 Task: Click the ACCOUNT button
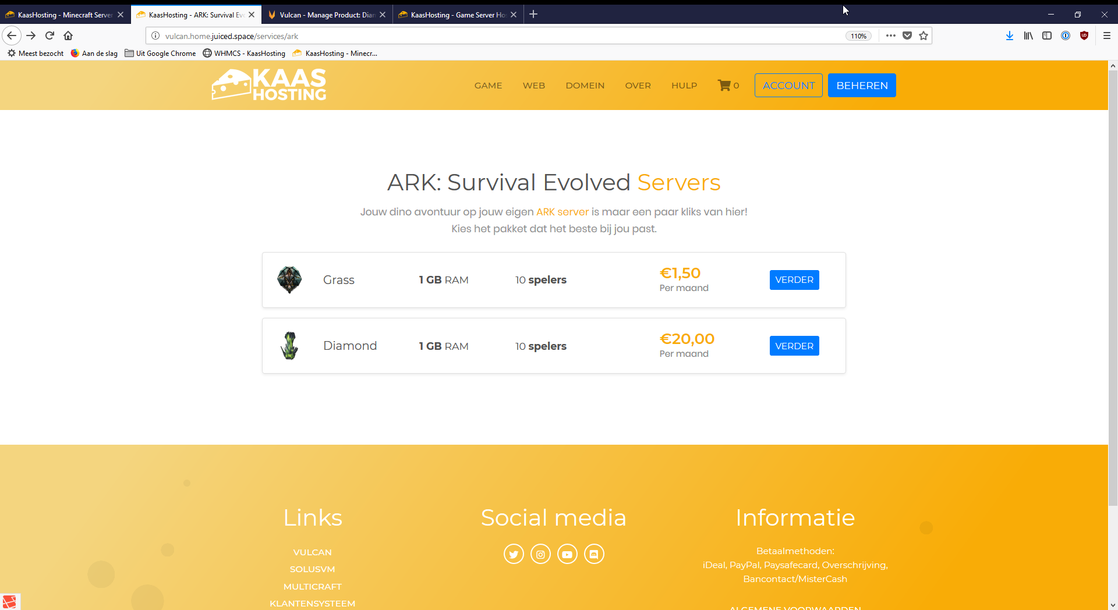(788, 86)
